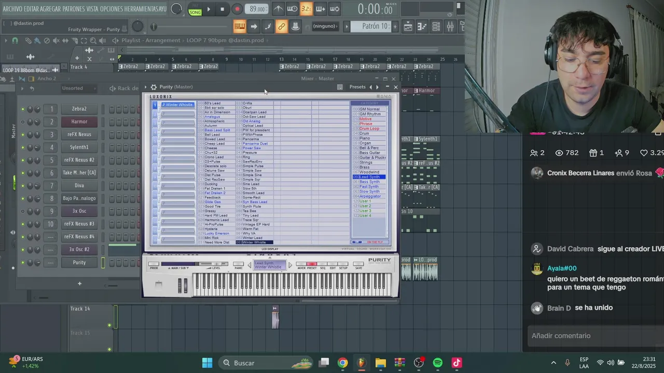Open the Playlist view icon
This screenshot has height=373, width=664.
[408, 26]
